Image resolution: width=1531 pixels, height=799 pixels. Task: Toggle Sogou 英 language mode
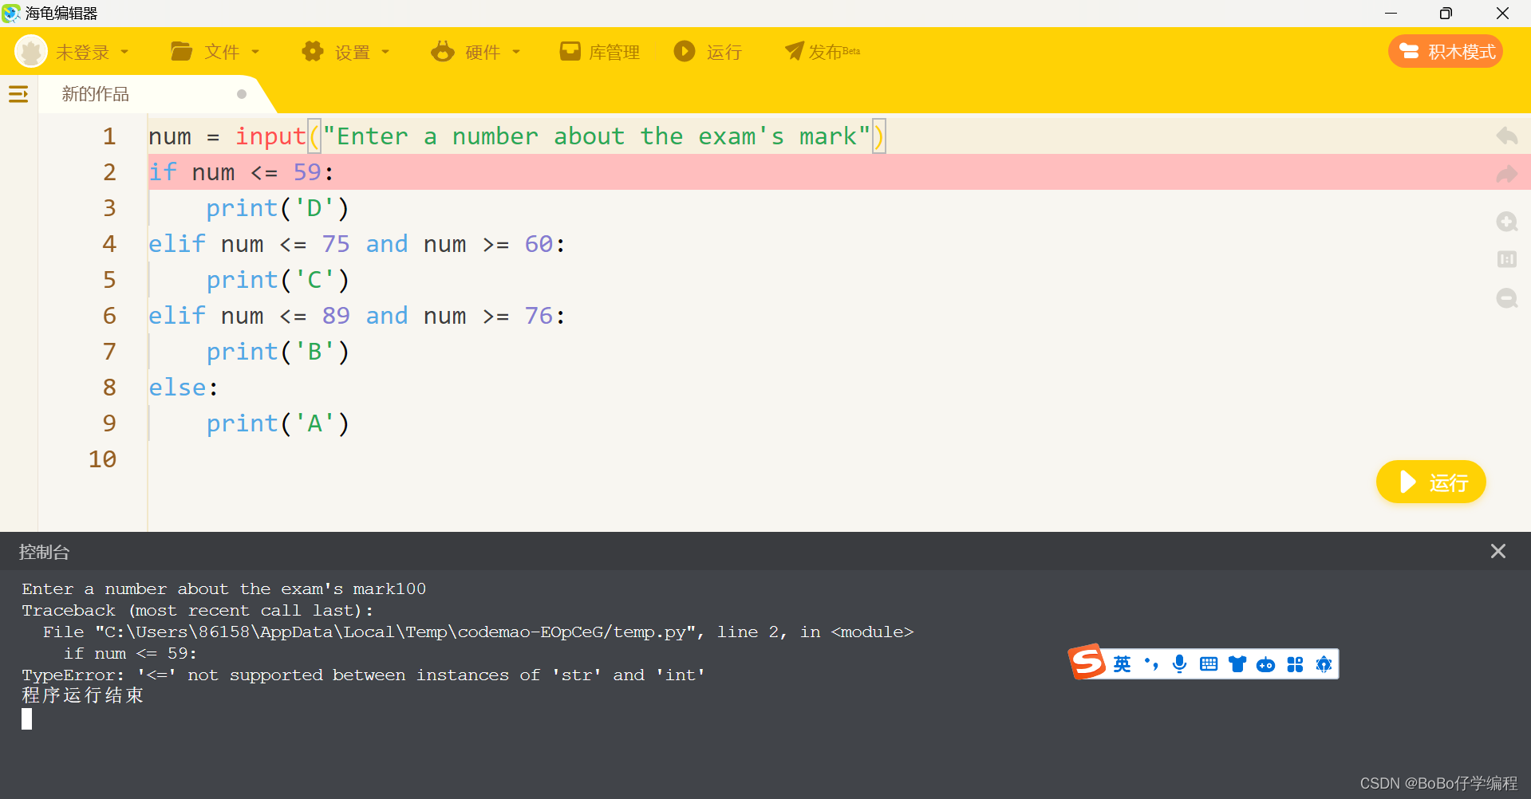(x=1122, y=664)
